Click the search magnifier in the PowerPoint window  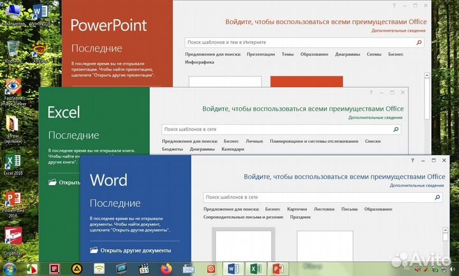point(419,43)
